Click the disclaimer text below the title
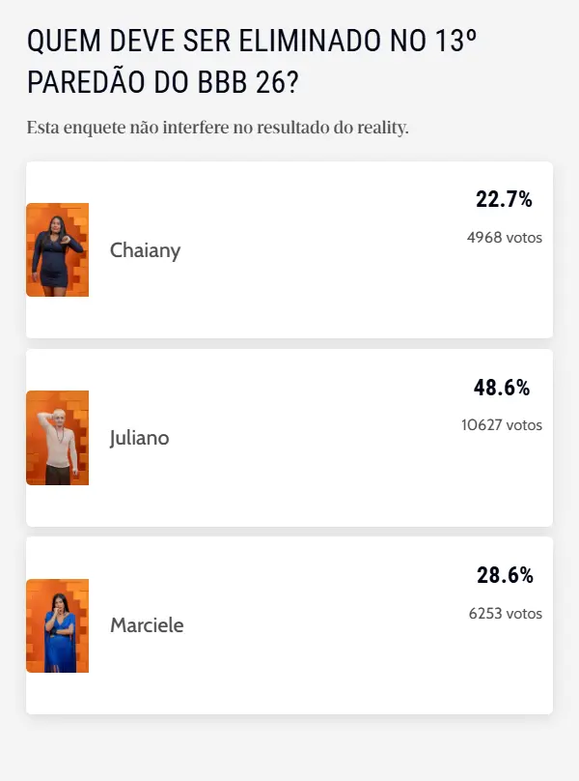This screenshot has width=579, height=781. (219, 126)
